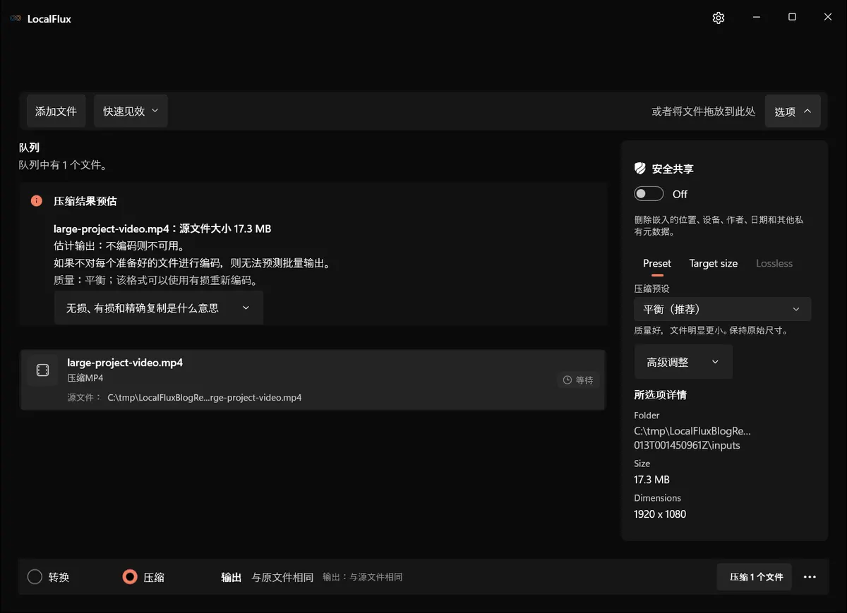The width and height of the screenshot is (847, 613).
Task: Click the video file type icon
Action: point(42,370)
